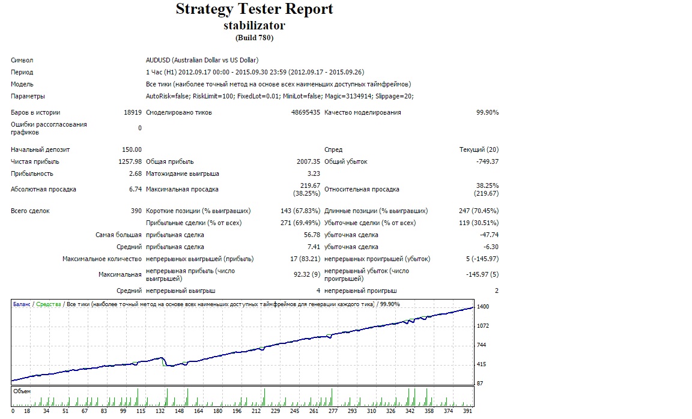Click the 'Баров в истории' label
Screen dimensions: 692x419
tap(36, 112)
